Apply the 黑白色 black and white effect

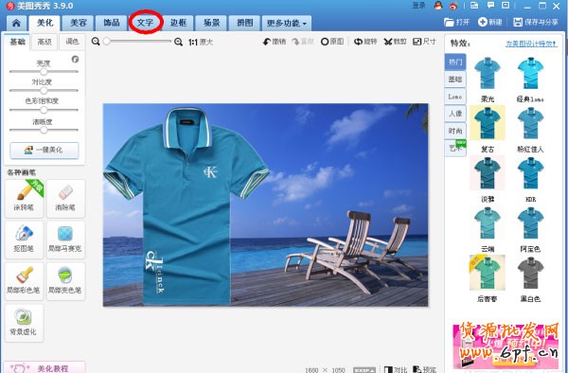[530, 273]
